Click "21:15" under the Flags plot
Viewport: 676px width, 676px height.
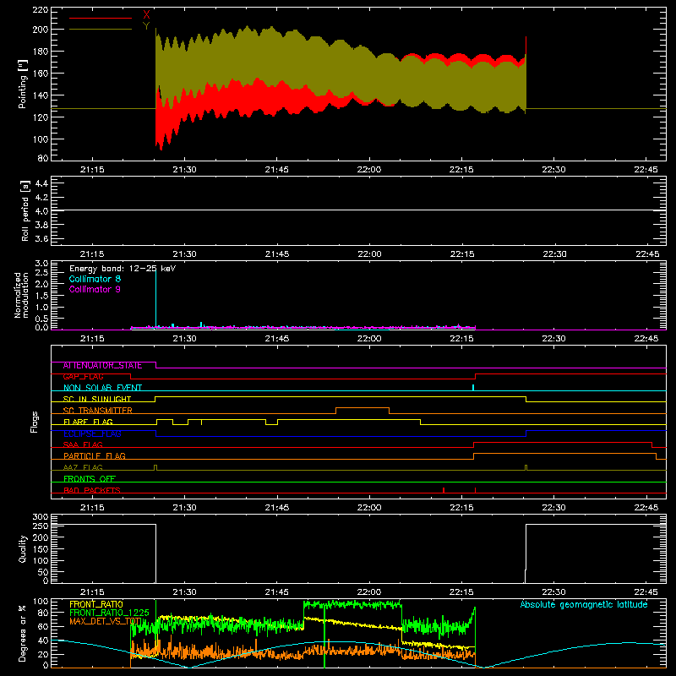pyautogui.click(x=92, y=508)
